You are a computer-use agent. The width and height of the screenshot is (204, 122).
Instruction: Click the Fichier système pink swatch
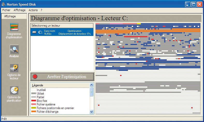point(34,104)
